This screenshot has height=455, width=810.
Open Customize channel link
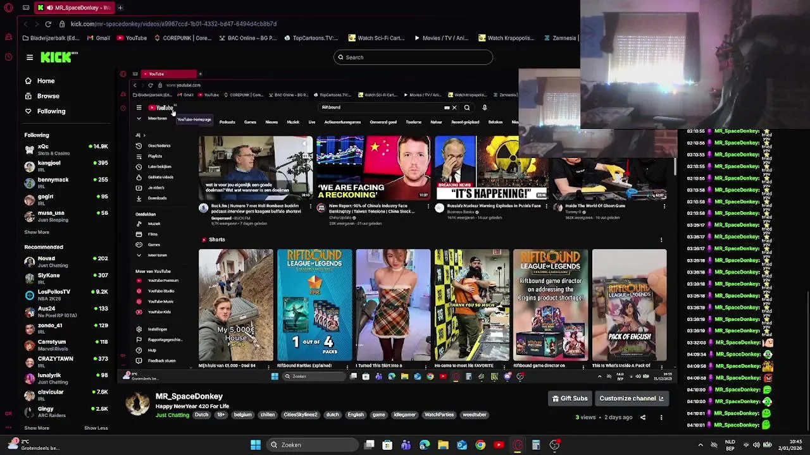[632, 399]
